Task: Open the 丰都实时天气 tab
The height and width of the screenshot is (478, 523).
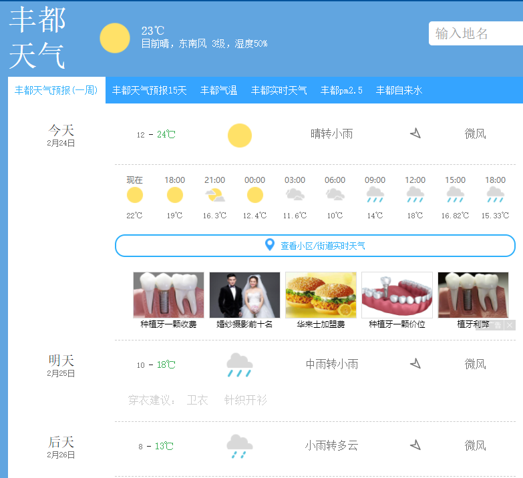Action: tap(279, 90)
